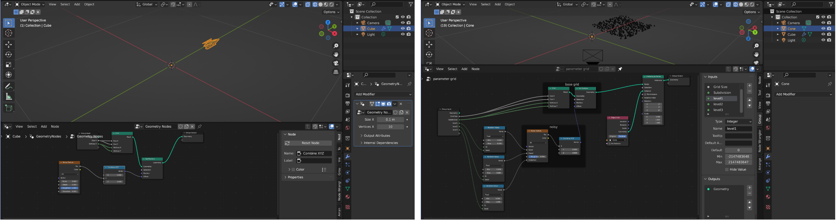Viewport: 836px width, 220px height.
Task: Toggle the Color checkbox in Node panel
Action: (293, 170)
